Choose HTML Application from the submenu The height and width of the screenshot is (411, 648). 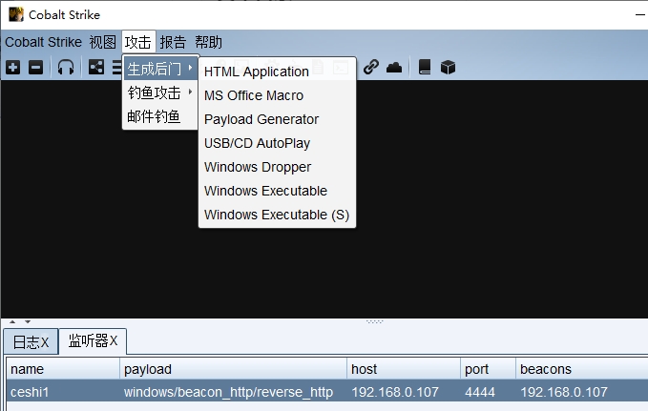[x=257, y=72]
